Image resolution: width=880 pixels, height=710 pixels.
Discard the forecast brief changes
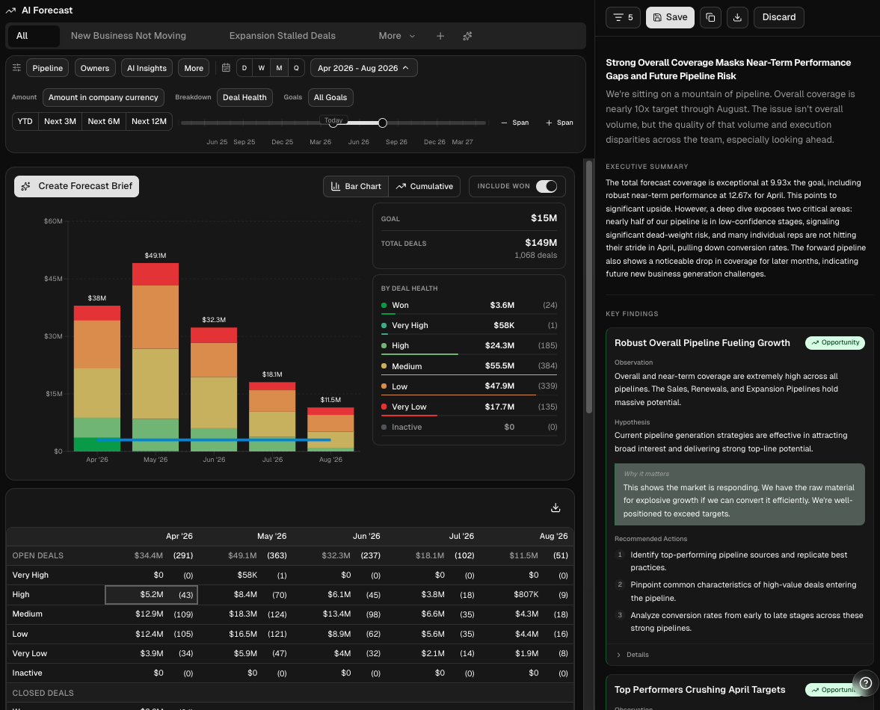778,17
